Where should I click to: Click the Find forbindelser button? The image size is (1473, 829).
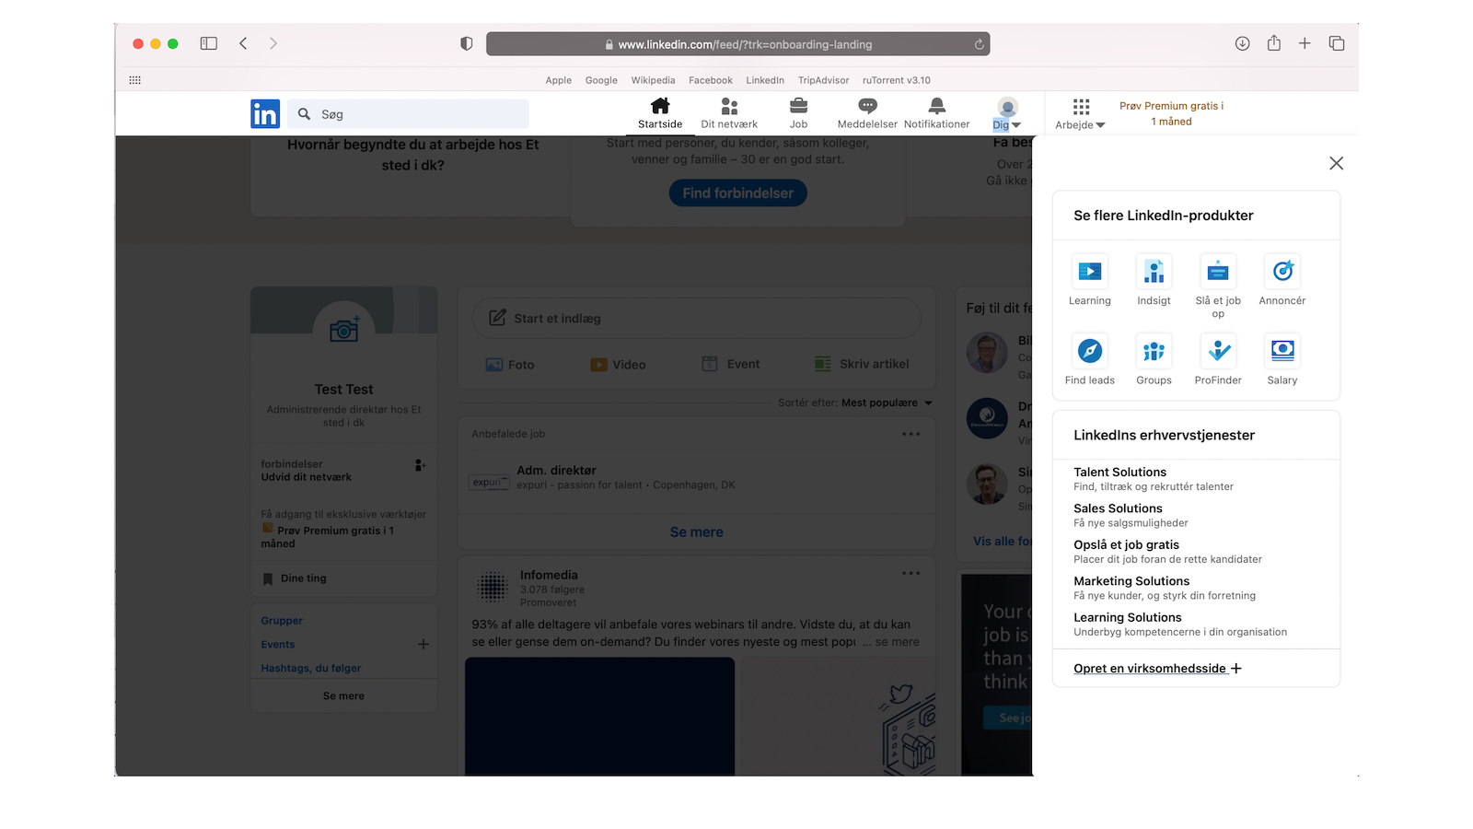pos(737,193)
